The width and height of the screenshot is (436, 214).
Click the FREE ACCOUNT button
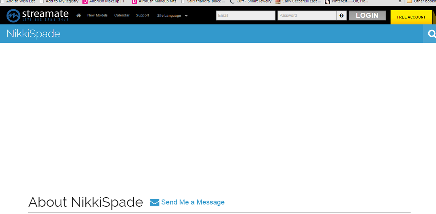click(x=411, y=17)
